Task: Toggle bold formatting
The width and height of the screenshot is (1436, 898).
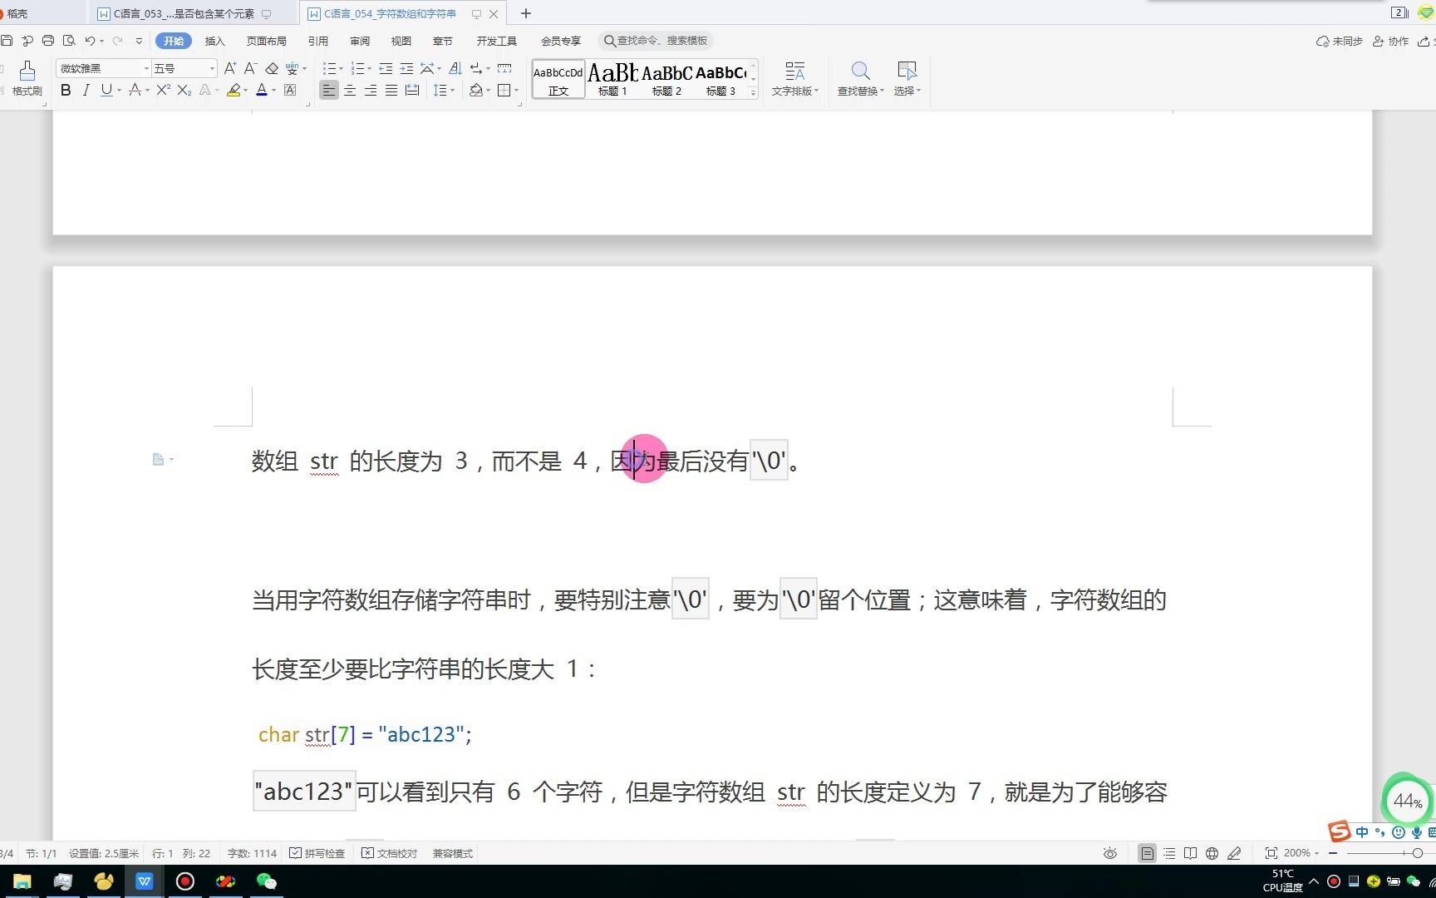Action: (x=65, y=91)
